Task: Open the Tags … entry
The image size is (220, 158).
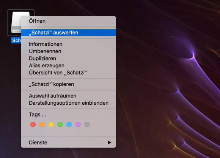Action: click(x=69, y=115)
